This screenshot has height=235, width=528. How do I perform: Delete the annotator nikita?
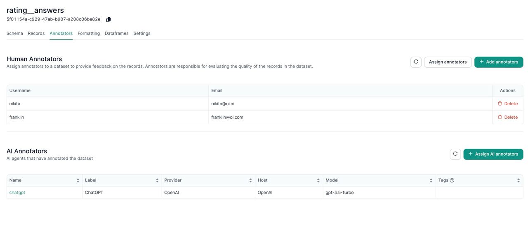coord(507,104)
